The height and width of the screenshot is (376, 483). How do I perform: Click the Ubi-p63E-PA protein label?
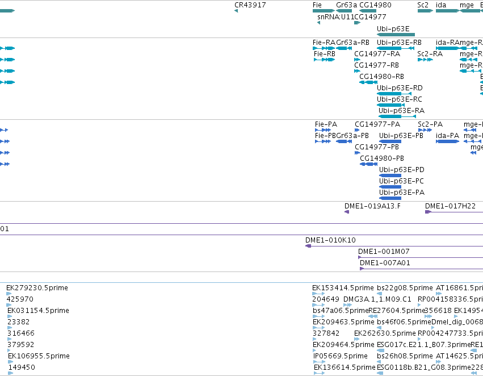[402, 193]
